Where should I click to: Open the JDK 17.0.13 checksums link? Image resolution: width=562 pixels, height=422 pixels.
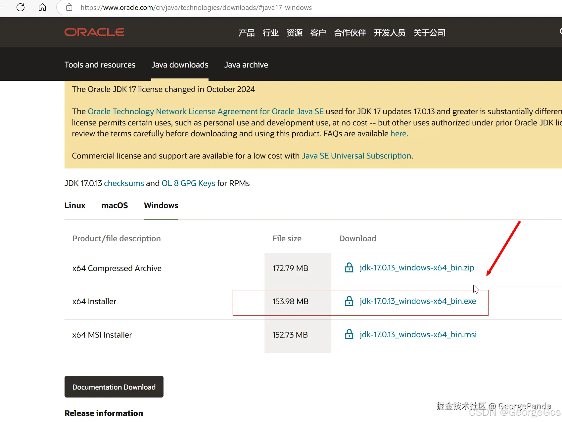(x=124, y=183)
